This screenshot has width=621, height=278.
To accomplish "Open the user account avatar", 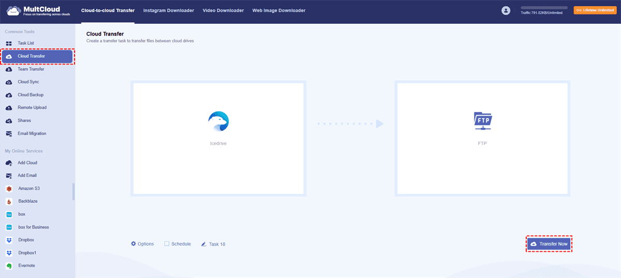I will click(x=506, y=10).
